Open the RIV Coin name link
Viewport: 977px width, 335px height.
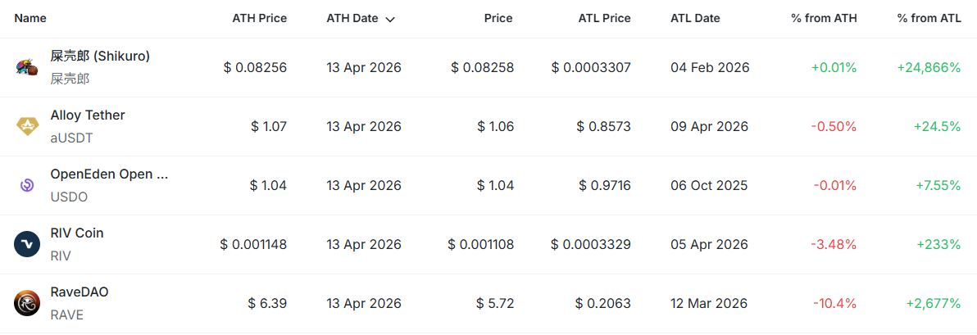coord(77,233)
